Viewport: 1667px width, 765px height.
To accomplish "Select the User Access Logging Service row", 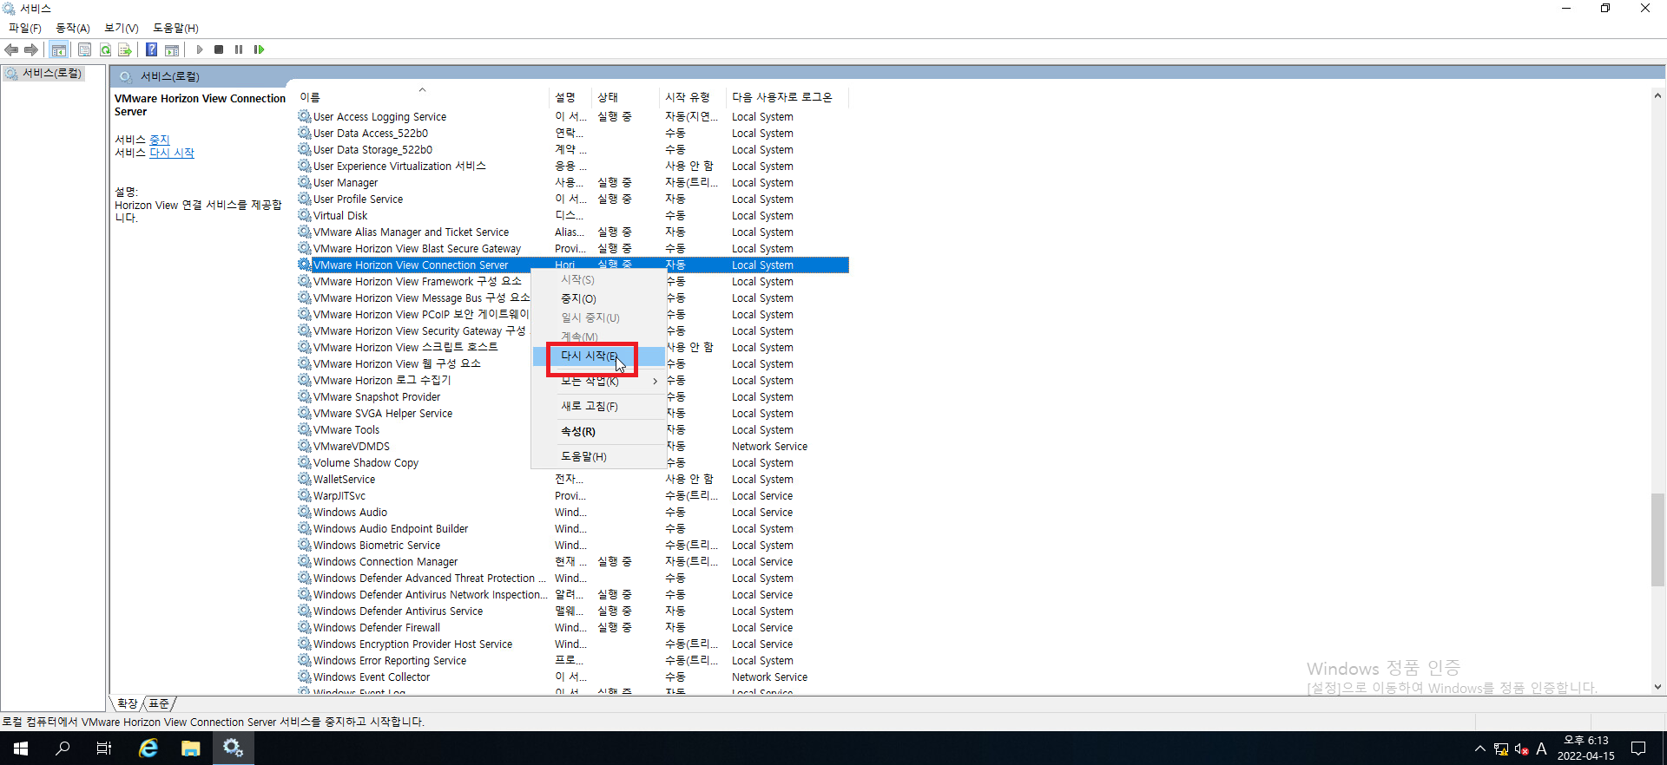I will 572,117.
